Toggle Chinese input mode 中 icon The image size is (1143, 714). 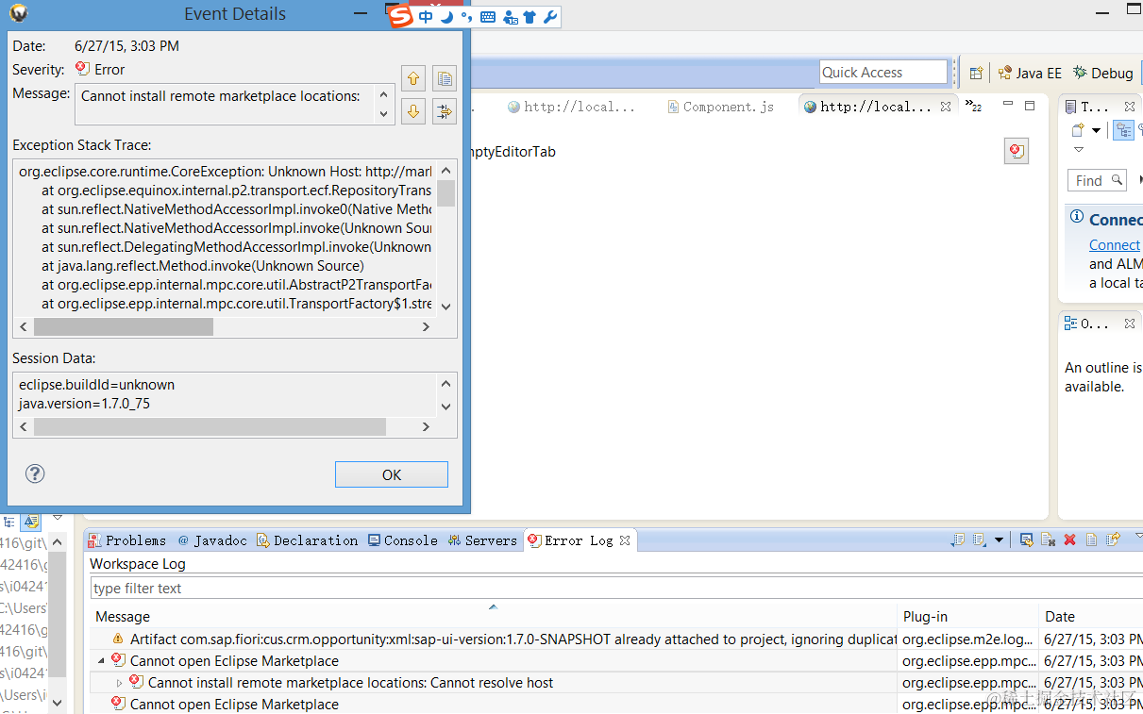(426, 17)
